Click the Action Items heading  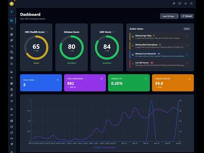136,29
